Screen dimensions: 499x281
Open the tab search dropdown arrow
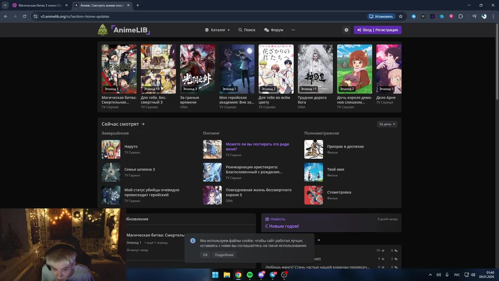tap(5, 5)
